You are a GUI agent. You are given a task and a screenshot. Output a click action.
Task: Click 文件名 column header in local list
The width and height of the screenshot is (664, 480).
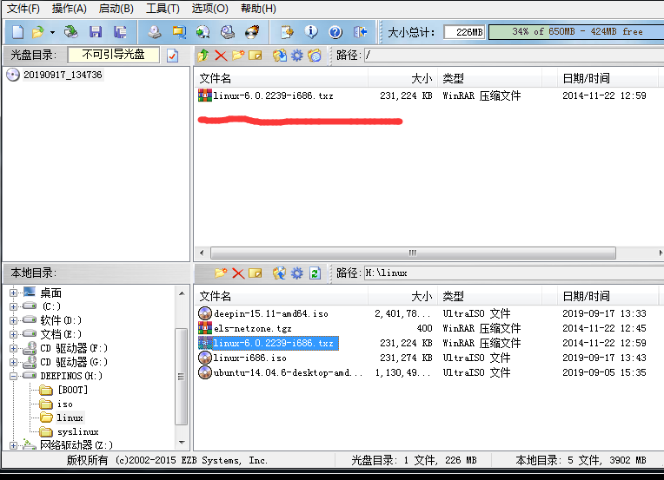click(282, 297)
